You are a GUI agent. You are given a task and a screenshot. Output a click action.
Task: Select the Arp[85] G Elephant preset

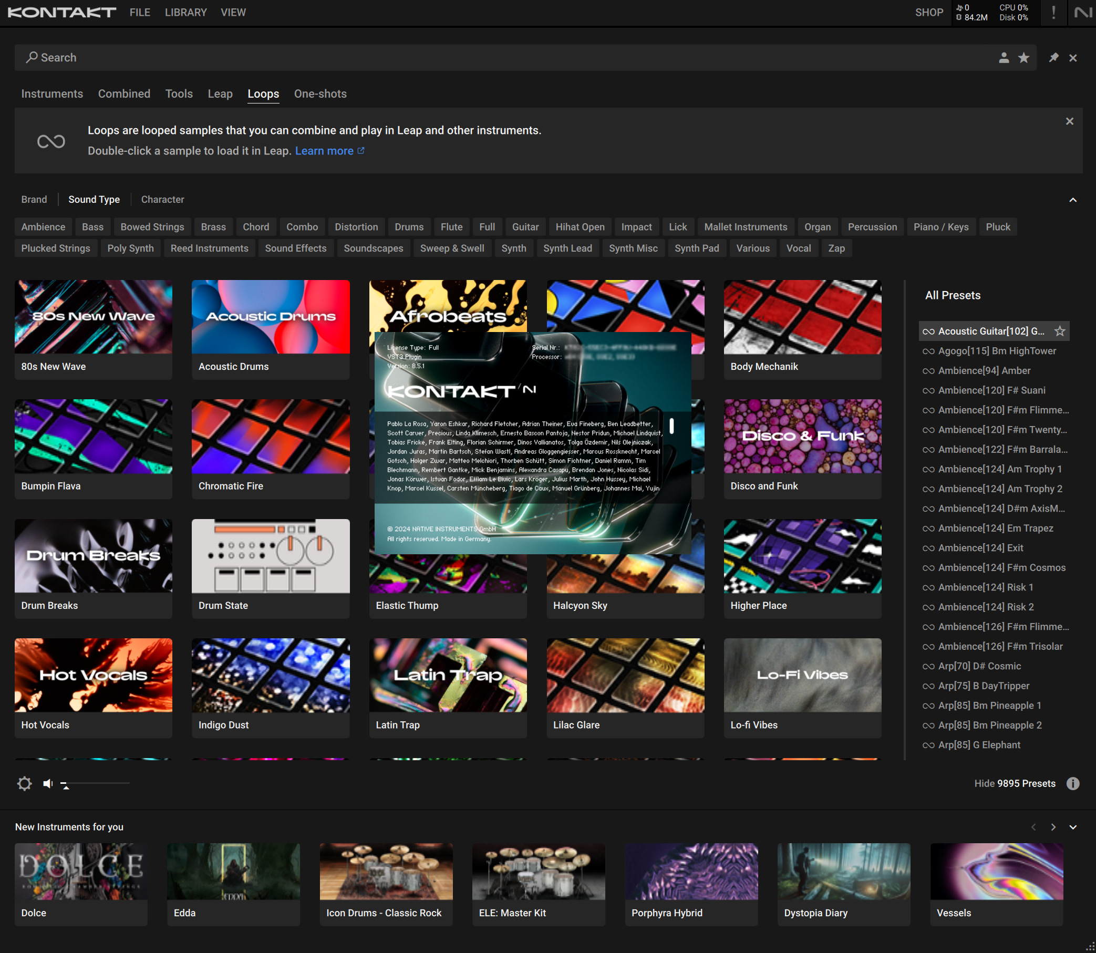tap(995, 745)
